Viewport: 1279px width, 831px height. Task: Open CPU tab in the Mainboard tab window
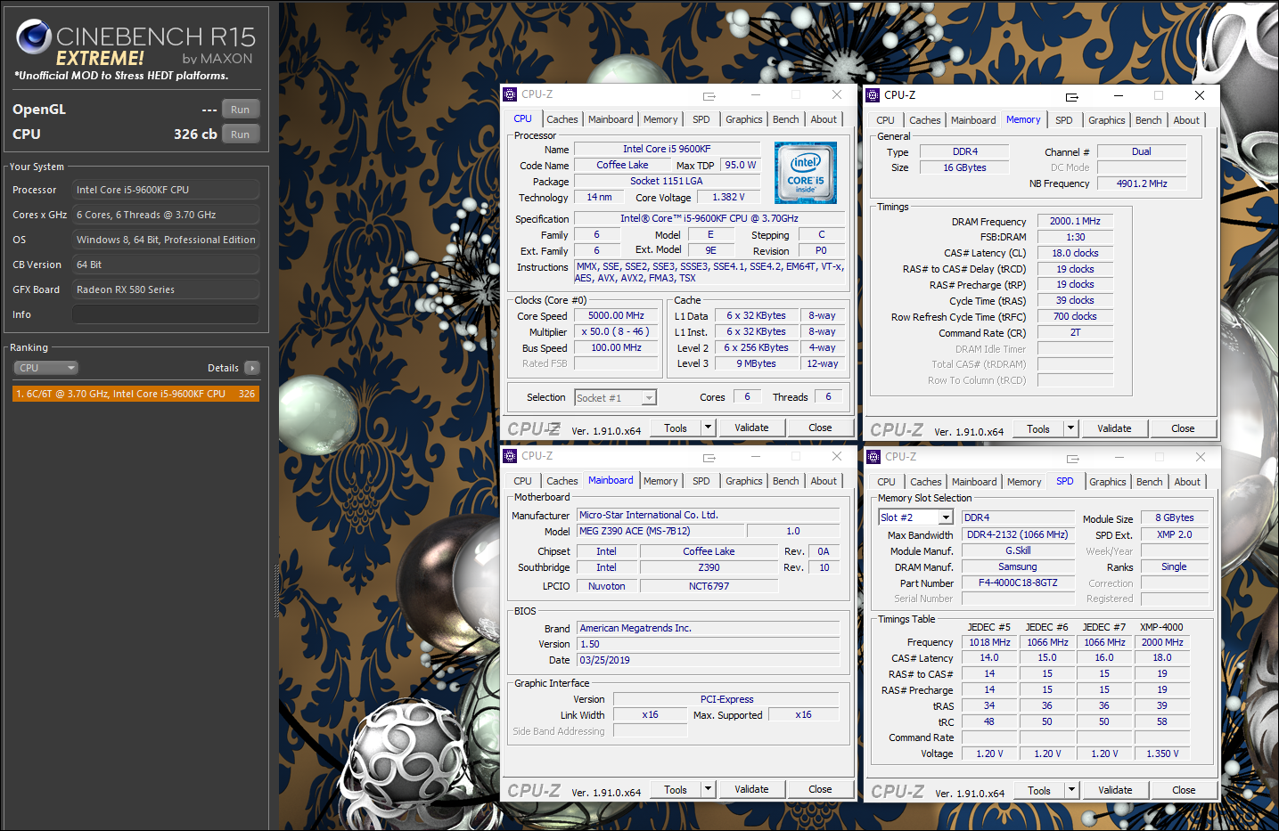tap(522, 481)
